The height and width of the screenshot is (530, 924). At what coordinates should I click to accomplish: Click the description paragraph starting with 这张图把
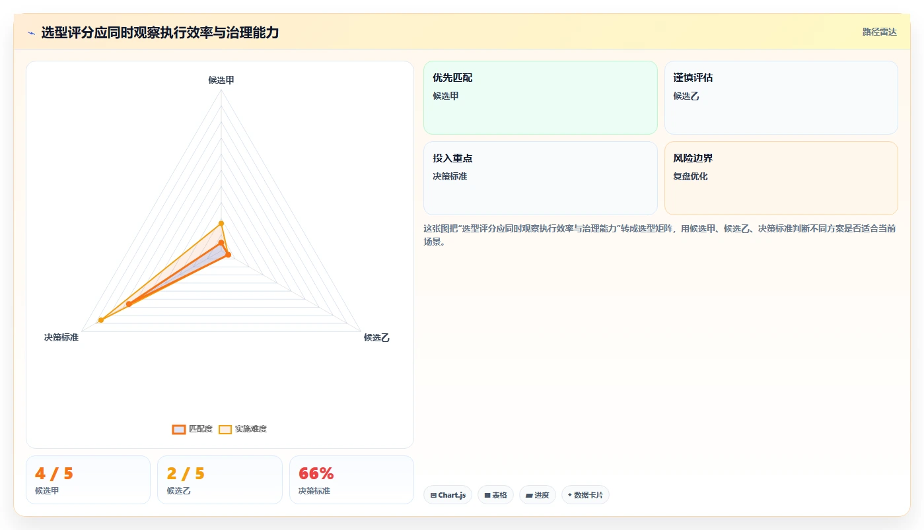click(659, 235)
